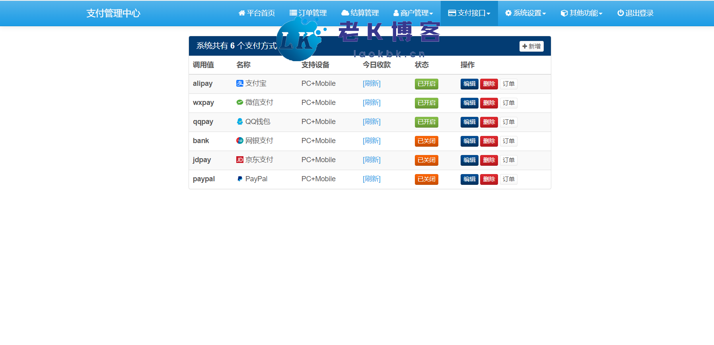Screen dimensions: 714x345
Task: Click 退出登录 to log out
Action: [x=635, y=13]
